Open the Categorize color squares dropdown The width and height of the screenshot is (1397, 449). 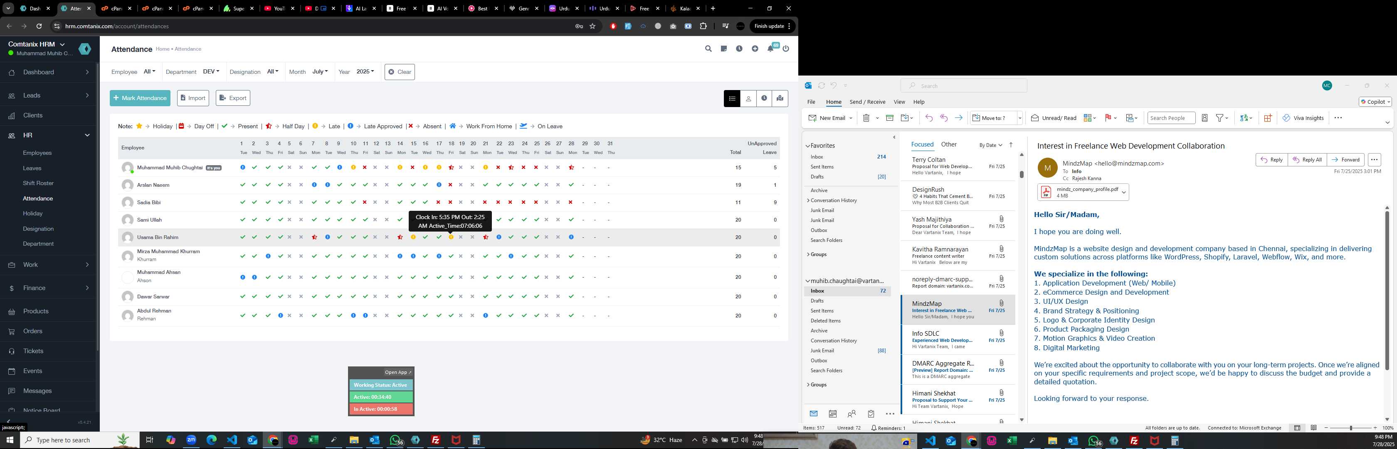tap(1089, 118)
